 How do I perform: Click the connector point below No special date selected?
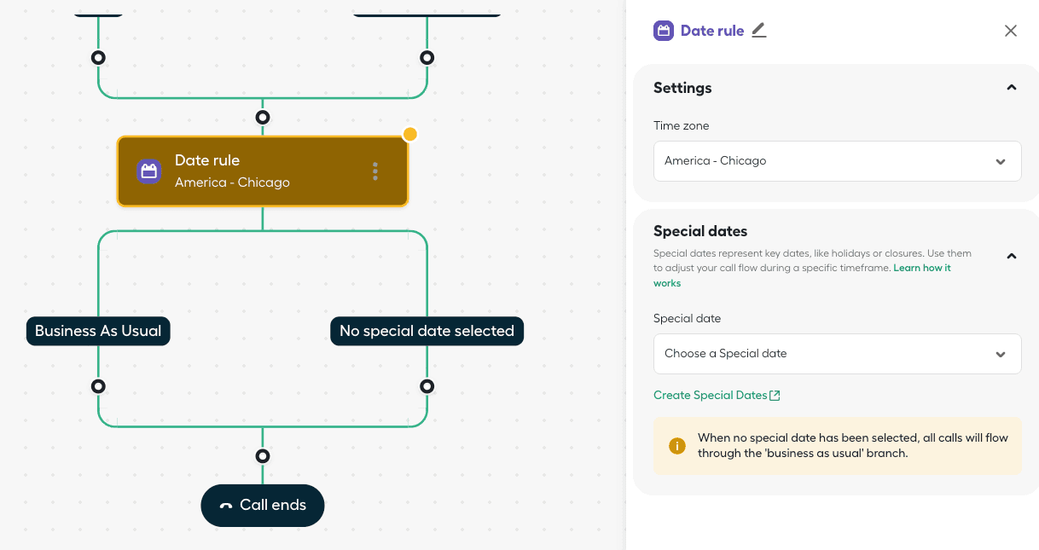click(x=427, y=386)
